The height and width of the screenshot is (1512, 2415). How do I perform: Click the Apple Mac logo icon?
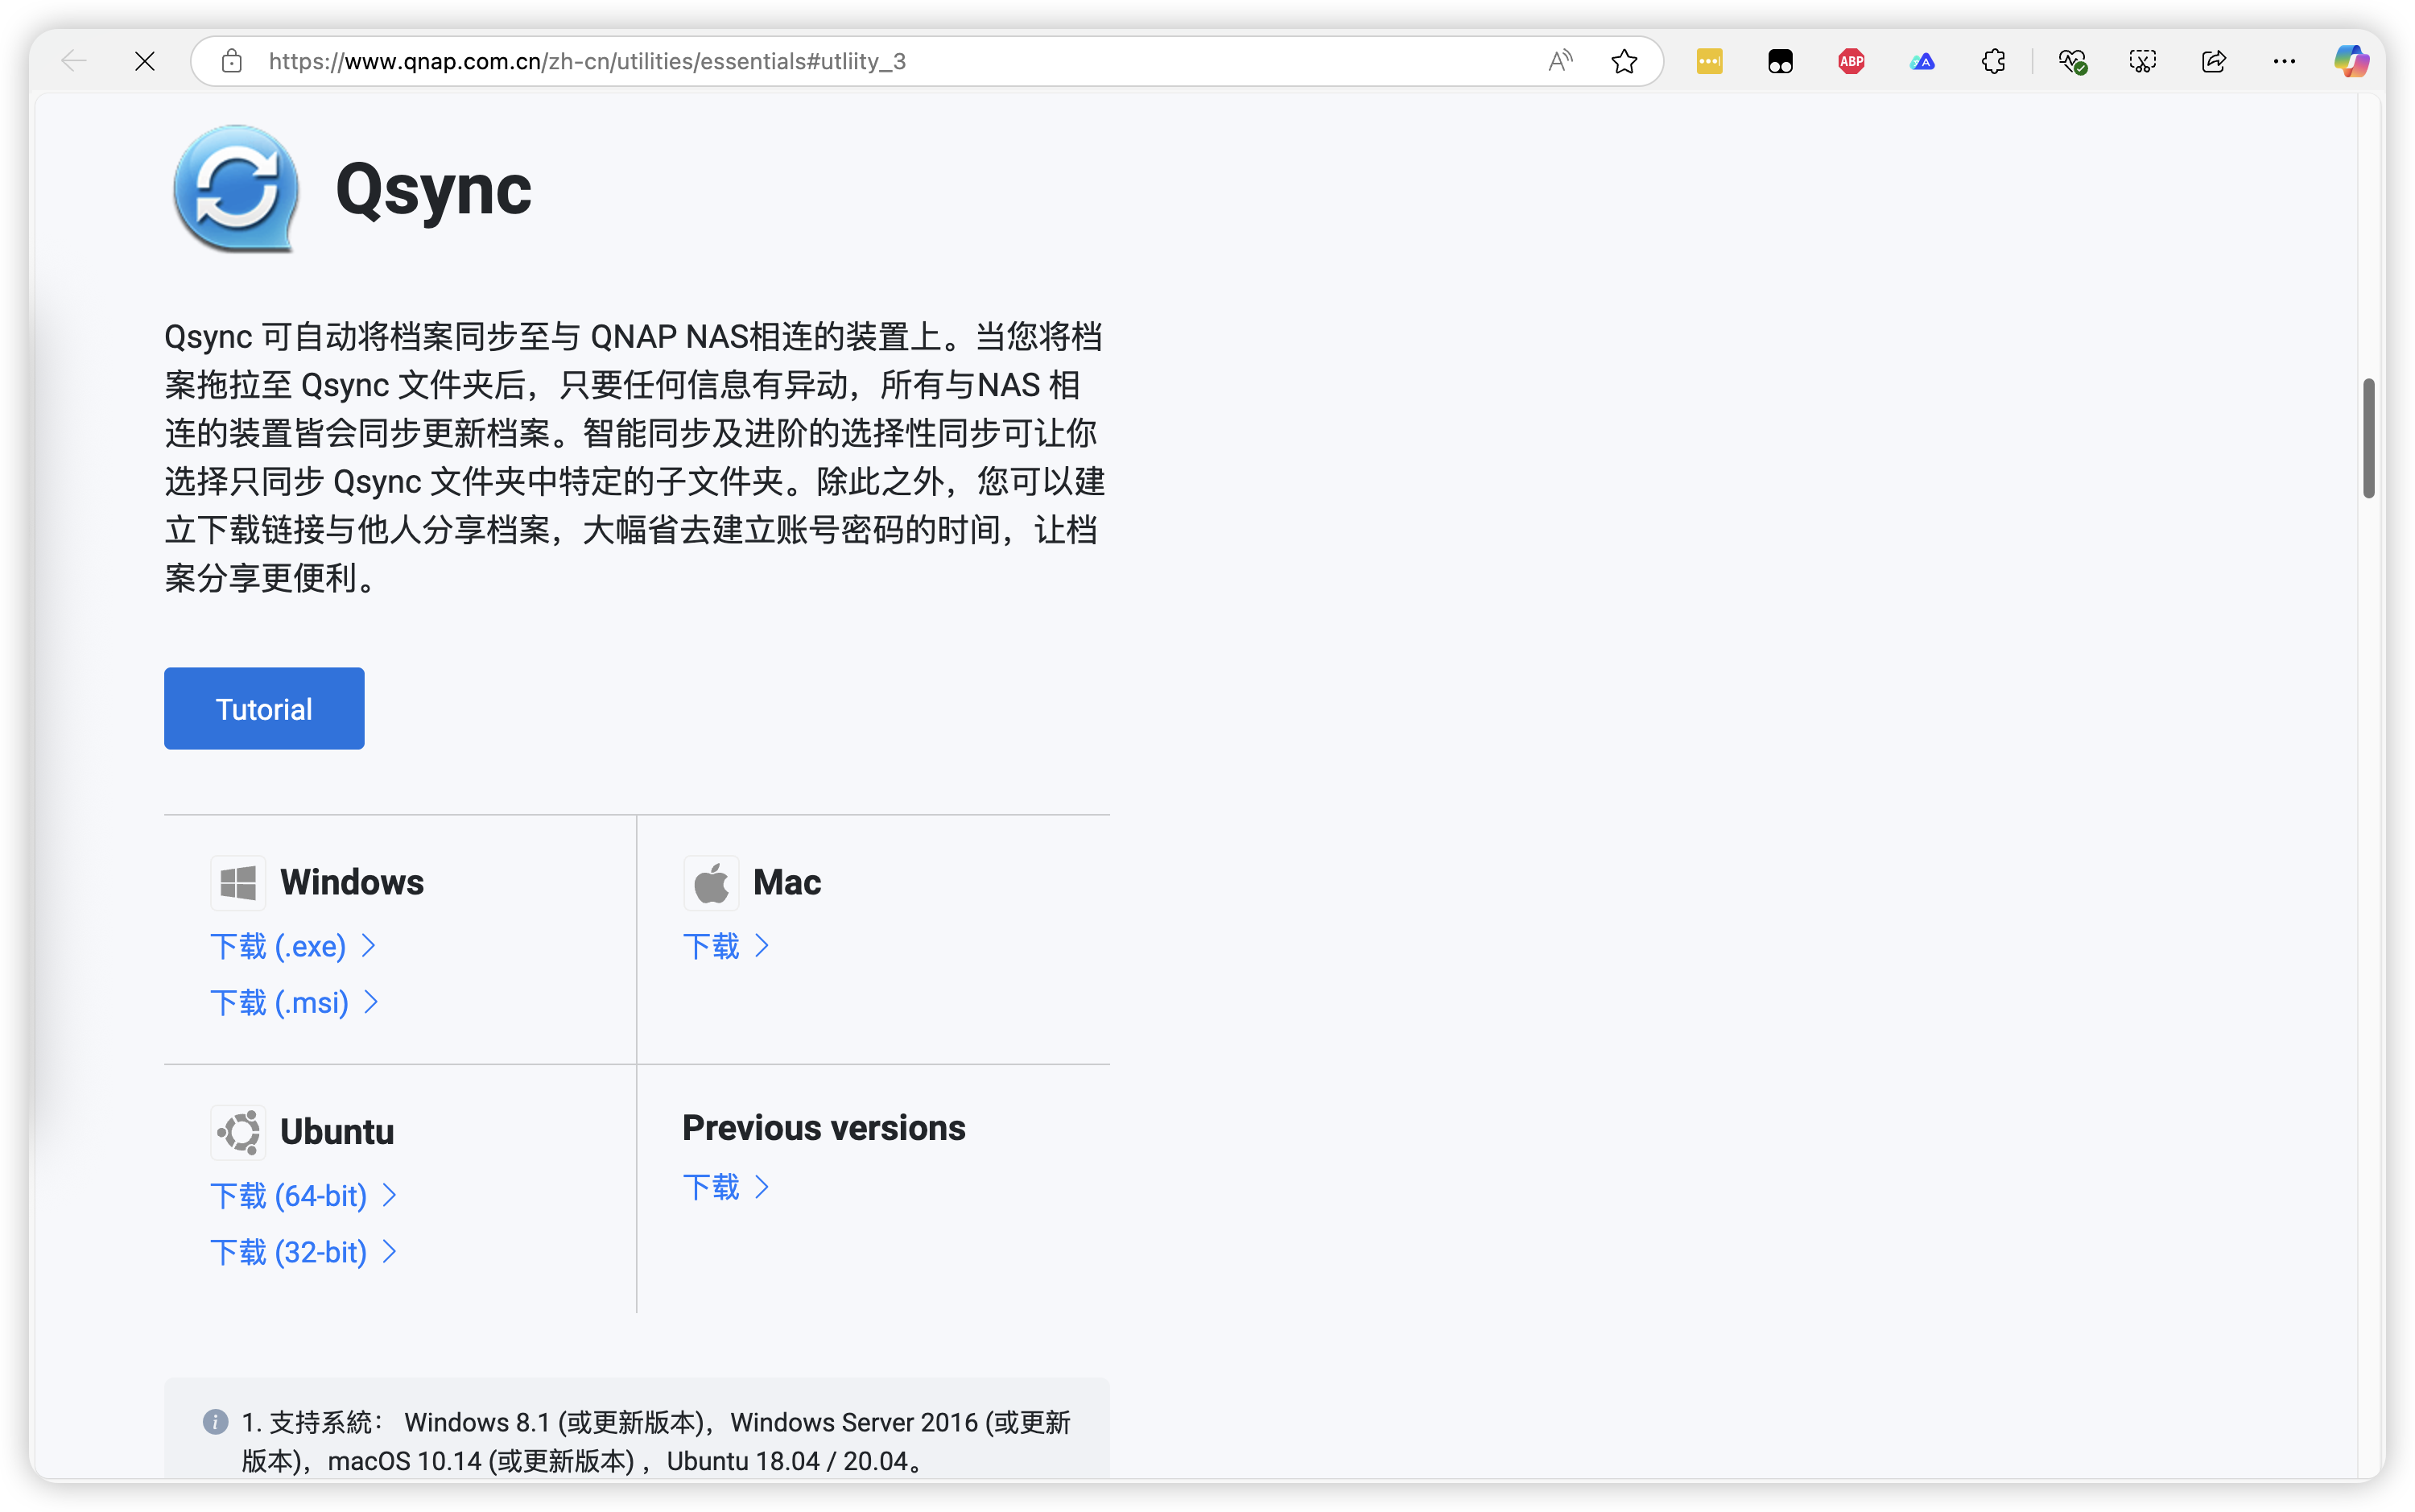coord(711,882)
